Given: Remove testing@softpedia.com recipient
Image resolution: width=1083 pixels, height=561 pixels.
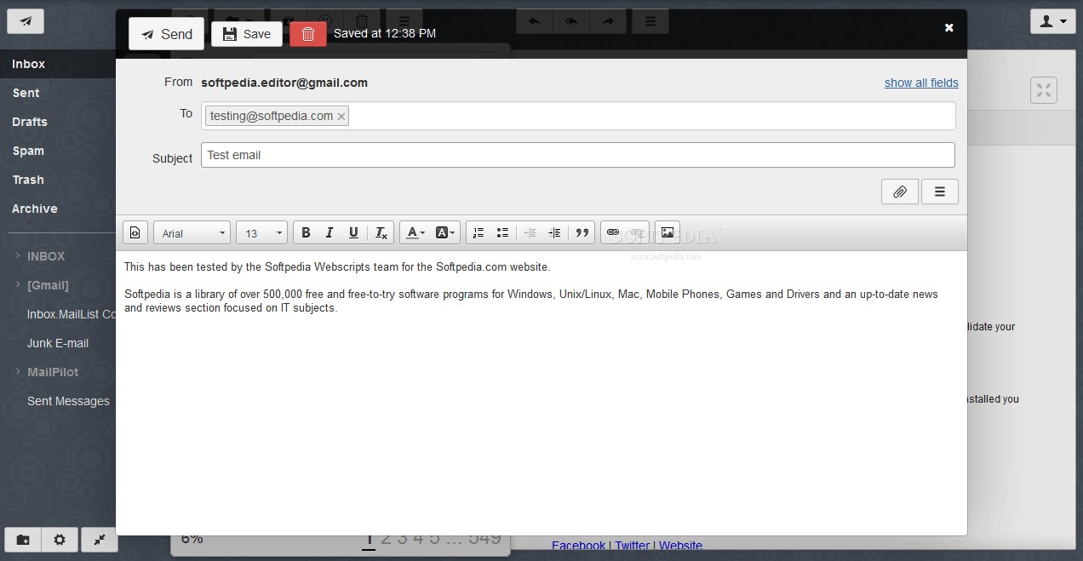Looking at the screenshot, I should pyautogui.click(x=341, y=117).
